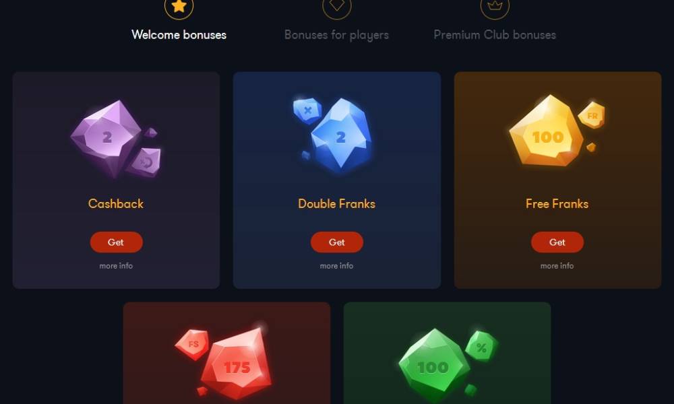This screenshot has height=404, width=674.
Task: Click the diamond Bonuses for players icon
Action: coord(337,7)
